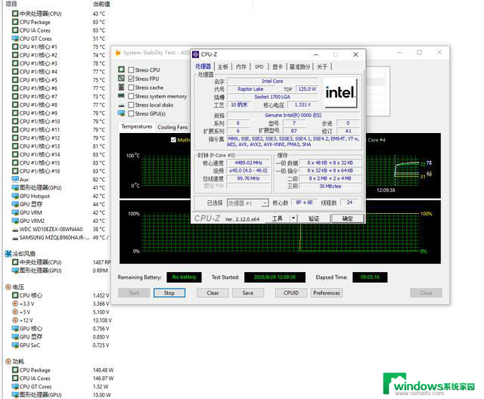Open the 关于 tab in CPU-Z
Image resolution: width=484 pixels, height=399 pixels.
click(x=322, y=66)
